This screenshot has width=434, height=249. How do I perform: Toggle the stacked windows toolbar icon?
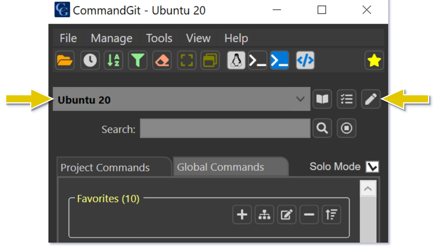pyautogui.click(x=210, y=60)
